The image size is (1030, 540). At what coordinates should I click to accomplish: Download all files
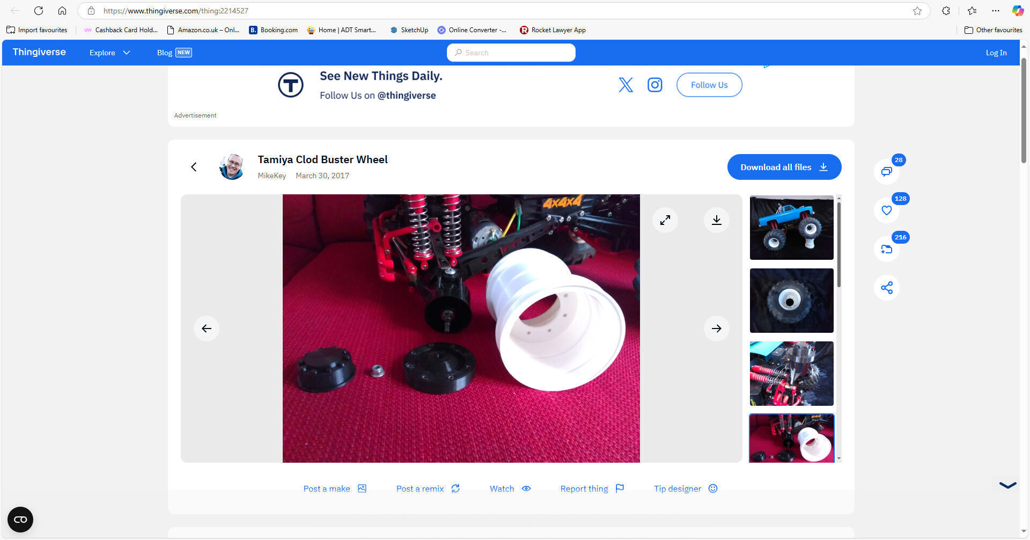coord(784,167)
